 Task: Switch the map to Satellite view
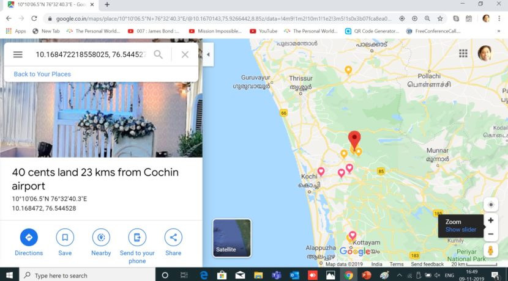232,238
